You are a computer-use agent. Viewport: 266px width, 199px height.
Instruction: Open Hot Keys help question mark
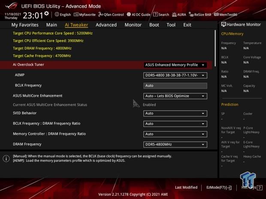tap(260, 187)
